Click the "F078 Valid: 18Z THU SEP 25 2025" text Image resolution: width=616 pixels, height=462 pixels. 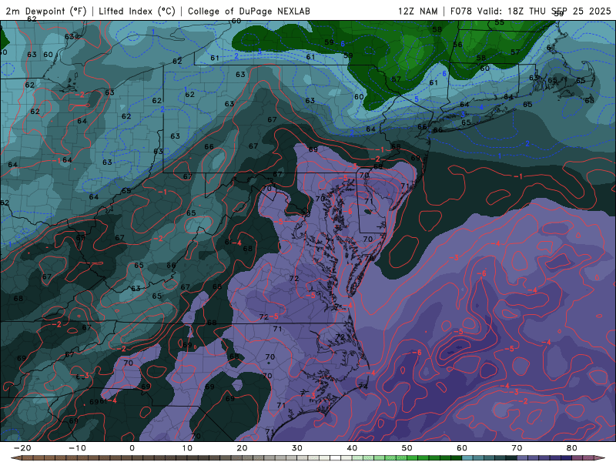531,11
